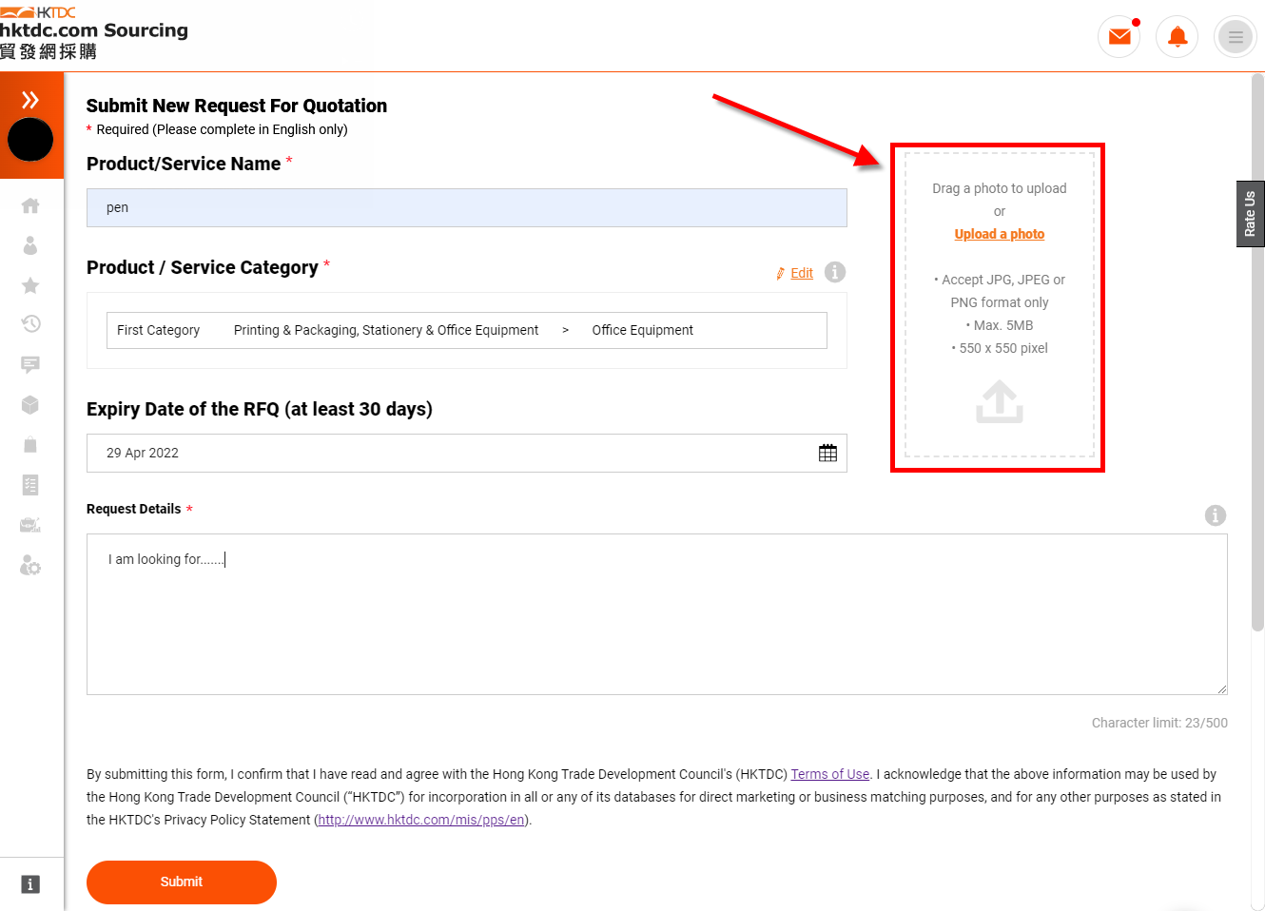Click the vertical page scrollbar
This screenshot has height=911, width=1265.
[x=1257, y=352]
